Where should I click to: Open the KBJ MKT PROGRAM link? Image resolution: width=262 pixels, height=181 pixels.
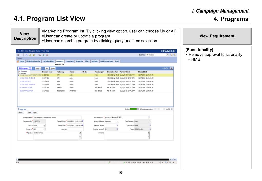[x=26, y=88]
